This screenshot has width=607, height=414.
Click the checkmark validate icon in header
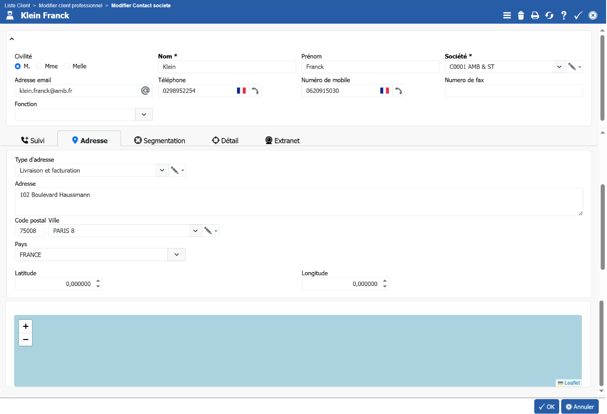pos(578,15)
